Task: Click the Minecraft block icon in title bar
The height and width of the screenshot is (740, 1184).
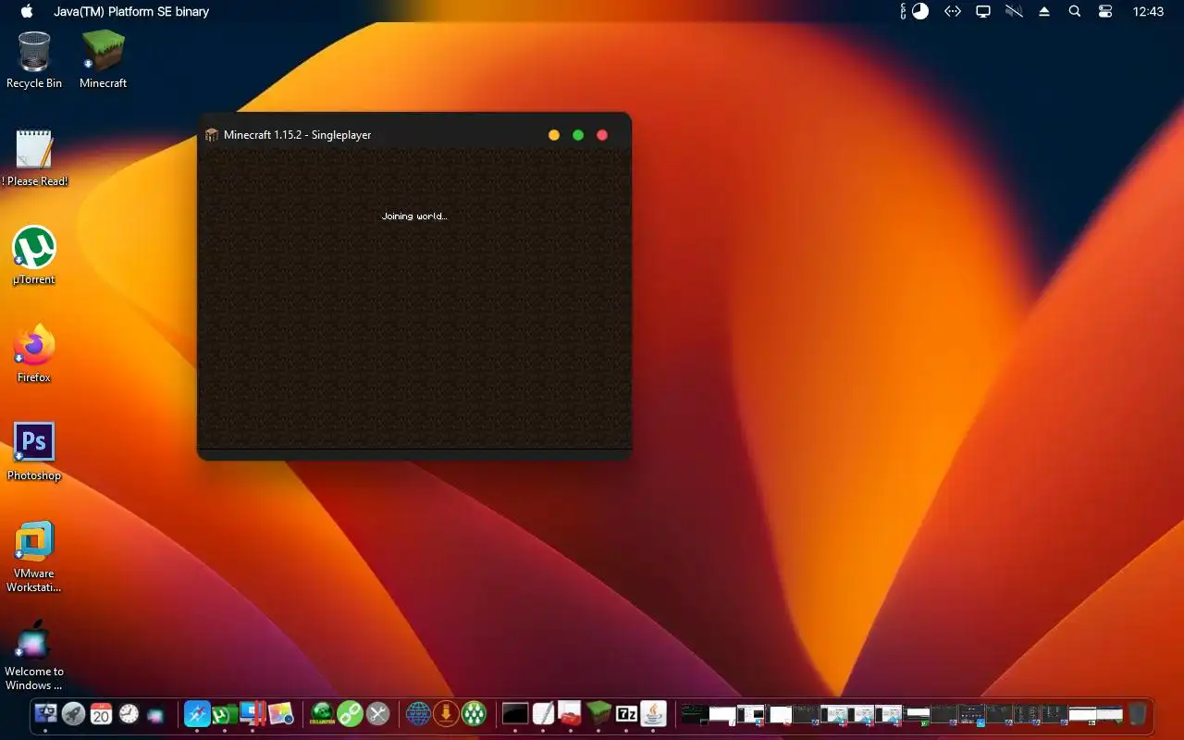Action: 212,135
